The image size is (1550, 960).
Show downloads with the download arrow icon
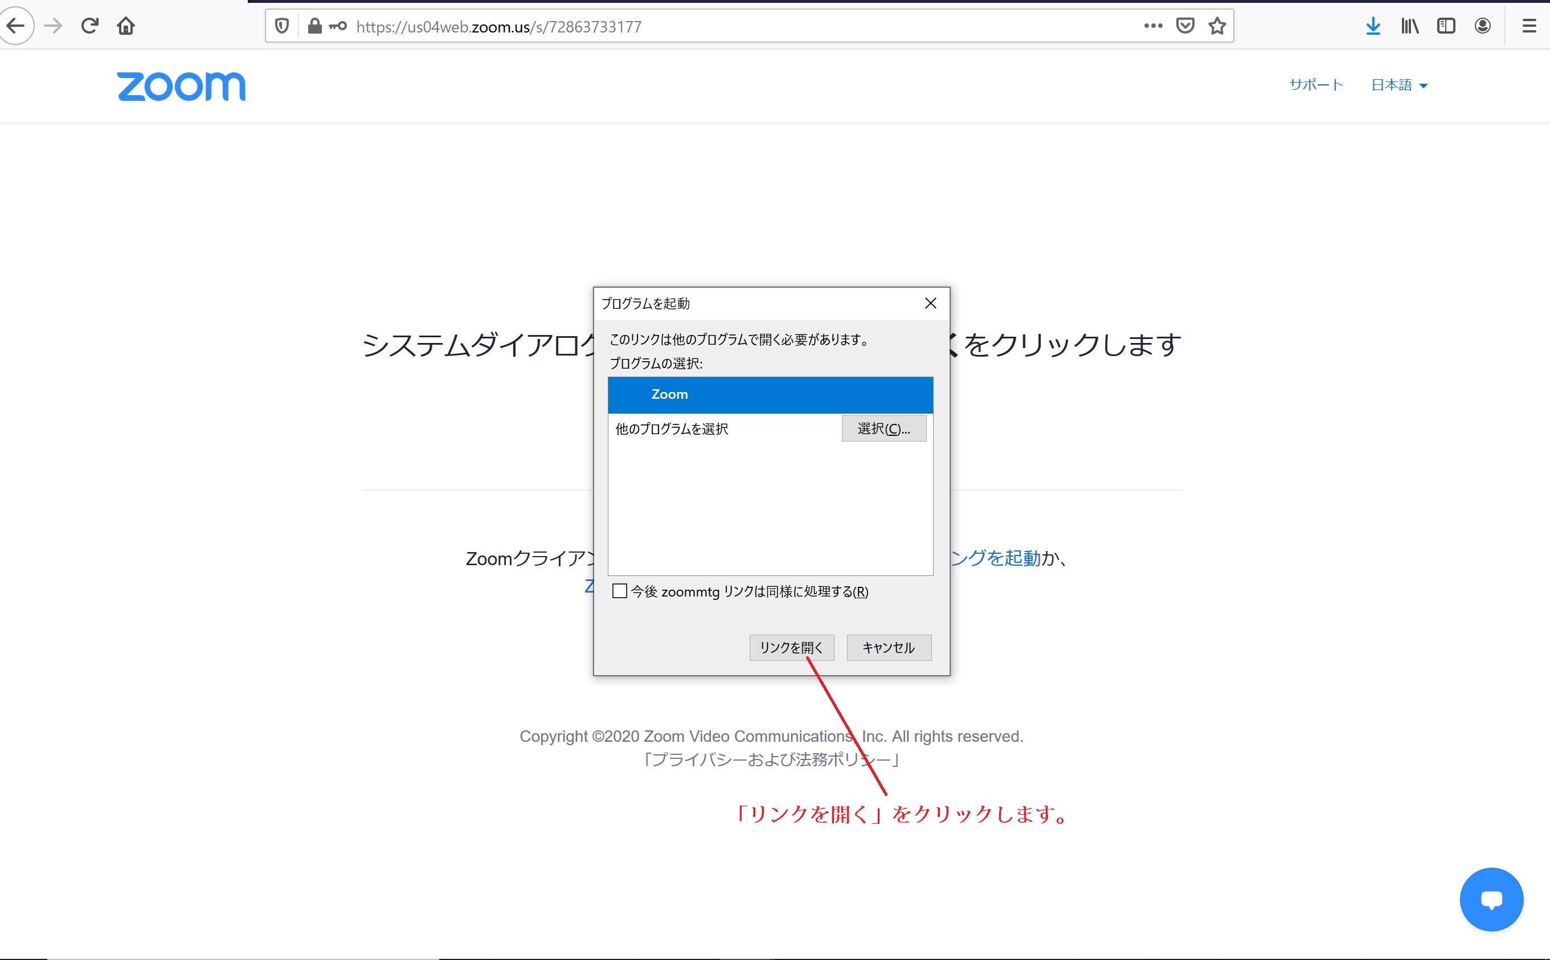coord(1373,26)
